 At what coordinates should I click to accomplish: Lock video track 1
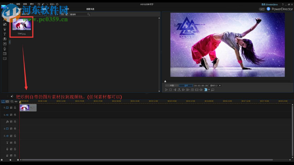pos(15,108)
